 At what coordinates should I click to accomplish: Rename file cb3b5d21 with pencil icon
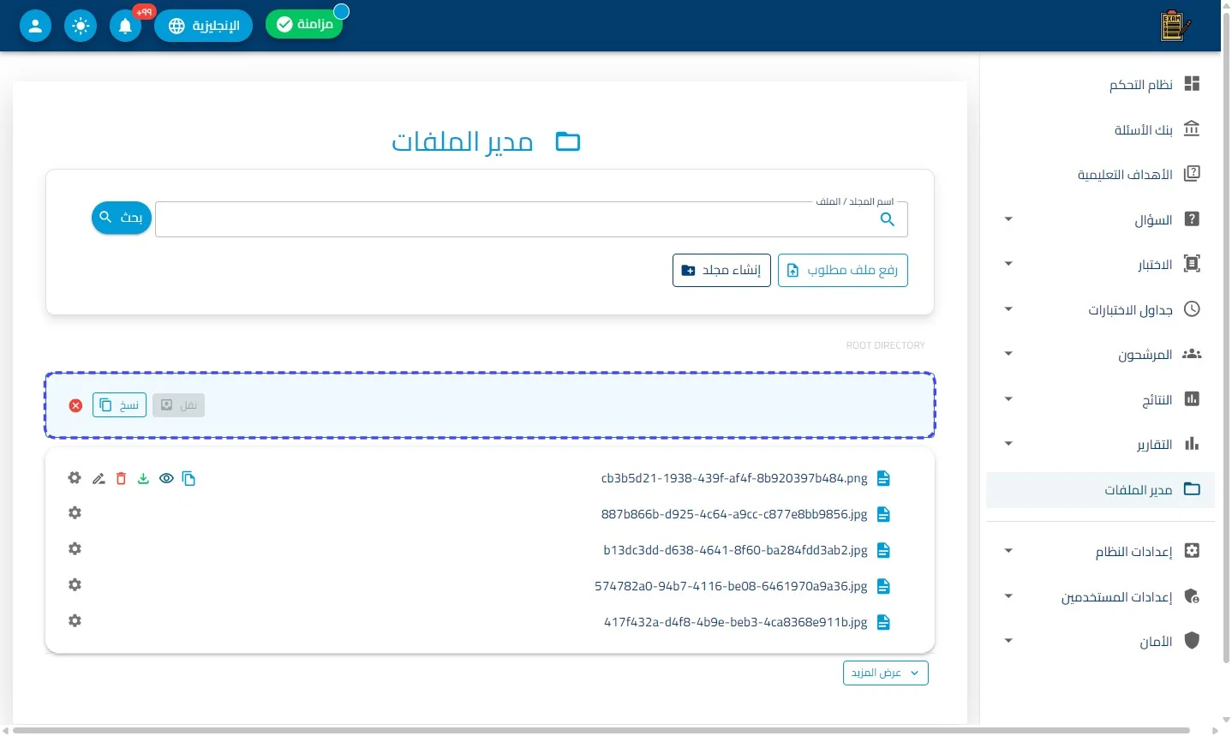point(99,479)
